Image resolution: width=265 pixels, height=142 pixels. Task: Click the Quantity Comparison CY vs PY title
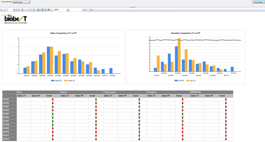click(x=185, y=33)
